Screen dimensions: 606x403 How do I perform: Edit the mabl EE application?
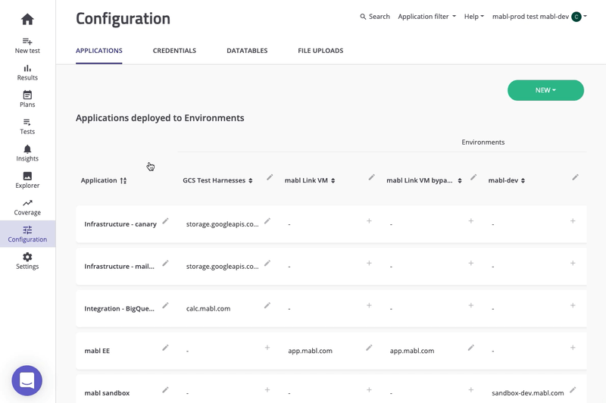point(165,348)
